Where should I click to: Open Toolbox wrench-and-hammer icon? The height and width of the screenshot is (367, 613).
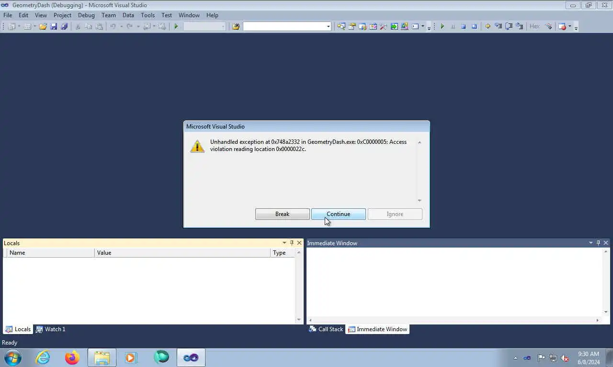tap(383, 26)
